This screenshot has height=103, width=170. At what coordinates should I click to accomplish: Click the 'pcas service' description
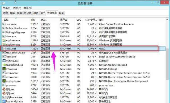pos(106,85)
